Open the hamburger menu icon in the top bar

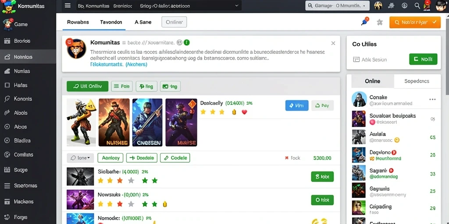coord(68,5)
